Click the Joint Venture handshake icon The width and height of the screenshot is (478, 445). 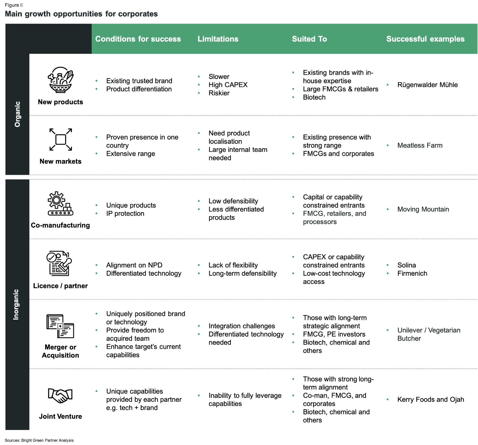tap(60, 394)
